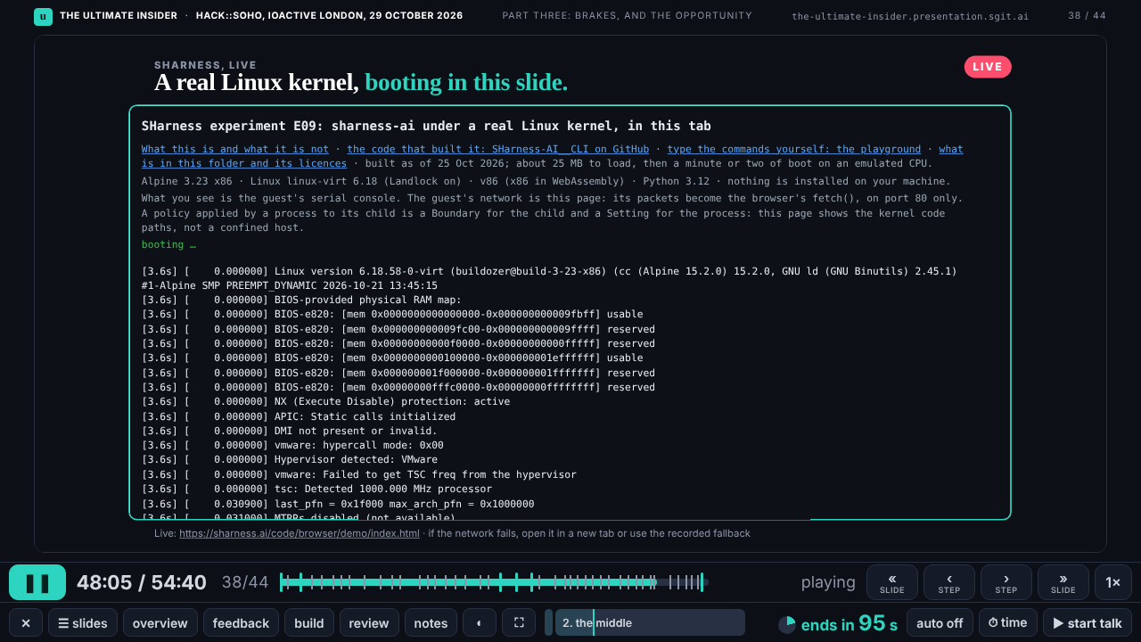Click the 48:05 / 54:40 elapsed time display
This screenshot has height=642, width=1141.
tap(142, 582)
